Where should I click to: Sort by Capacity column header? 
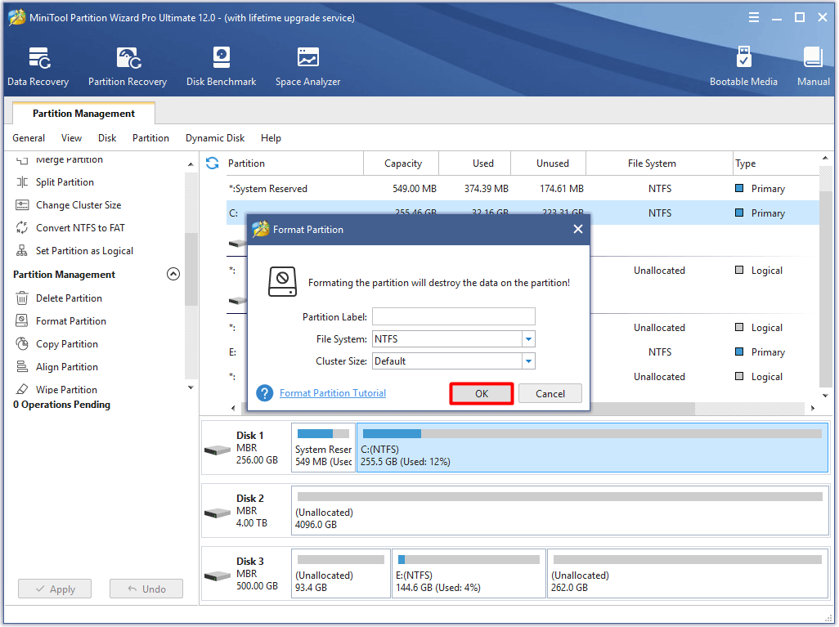[402, 163]
